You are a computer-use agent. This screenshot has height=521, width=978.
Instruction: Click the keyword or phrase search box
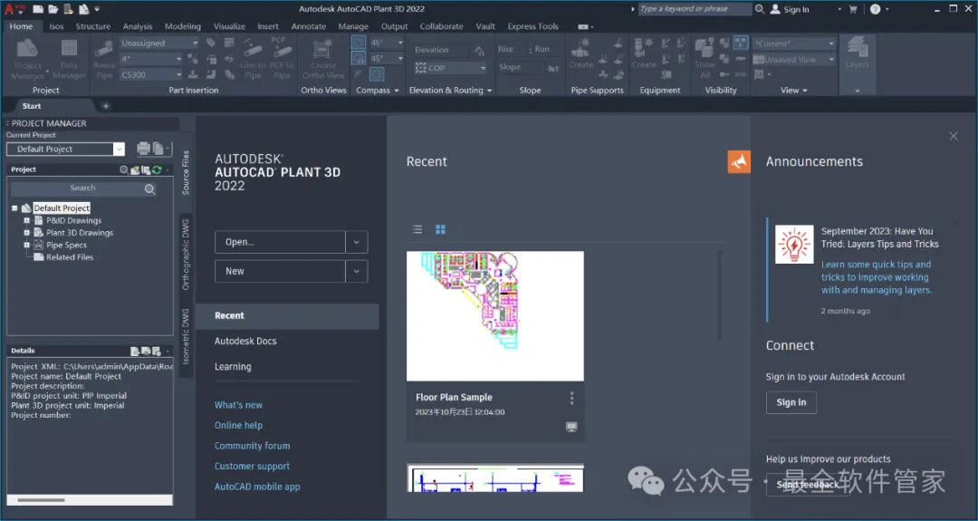[695, 9]
